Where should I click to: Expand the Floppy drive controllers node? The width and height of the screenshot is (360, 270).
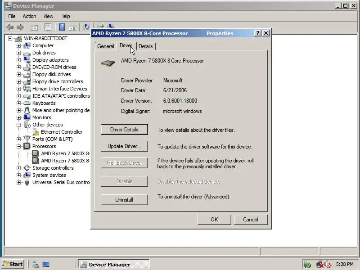coord(18,81)
